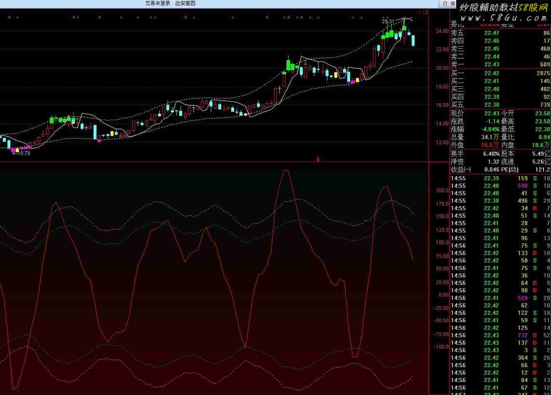
Task: Click the 达安基因 stock name in the title bar
Action: point(185,3)
